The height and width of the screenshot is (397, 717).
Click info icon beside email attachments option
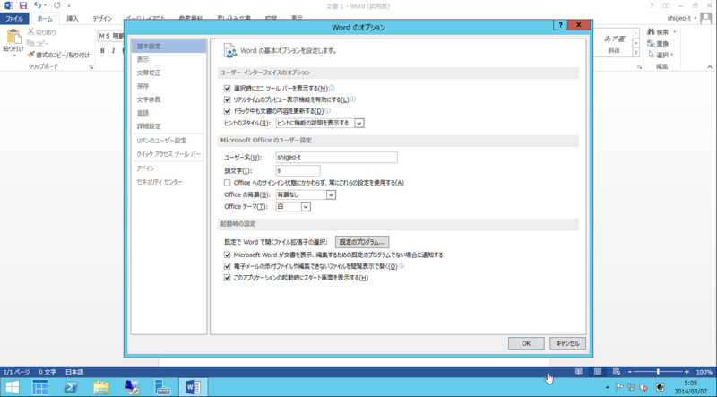click(402, 266)
